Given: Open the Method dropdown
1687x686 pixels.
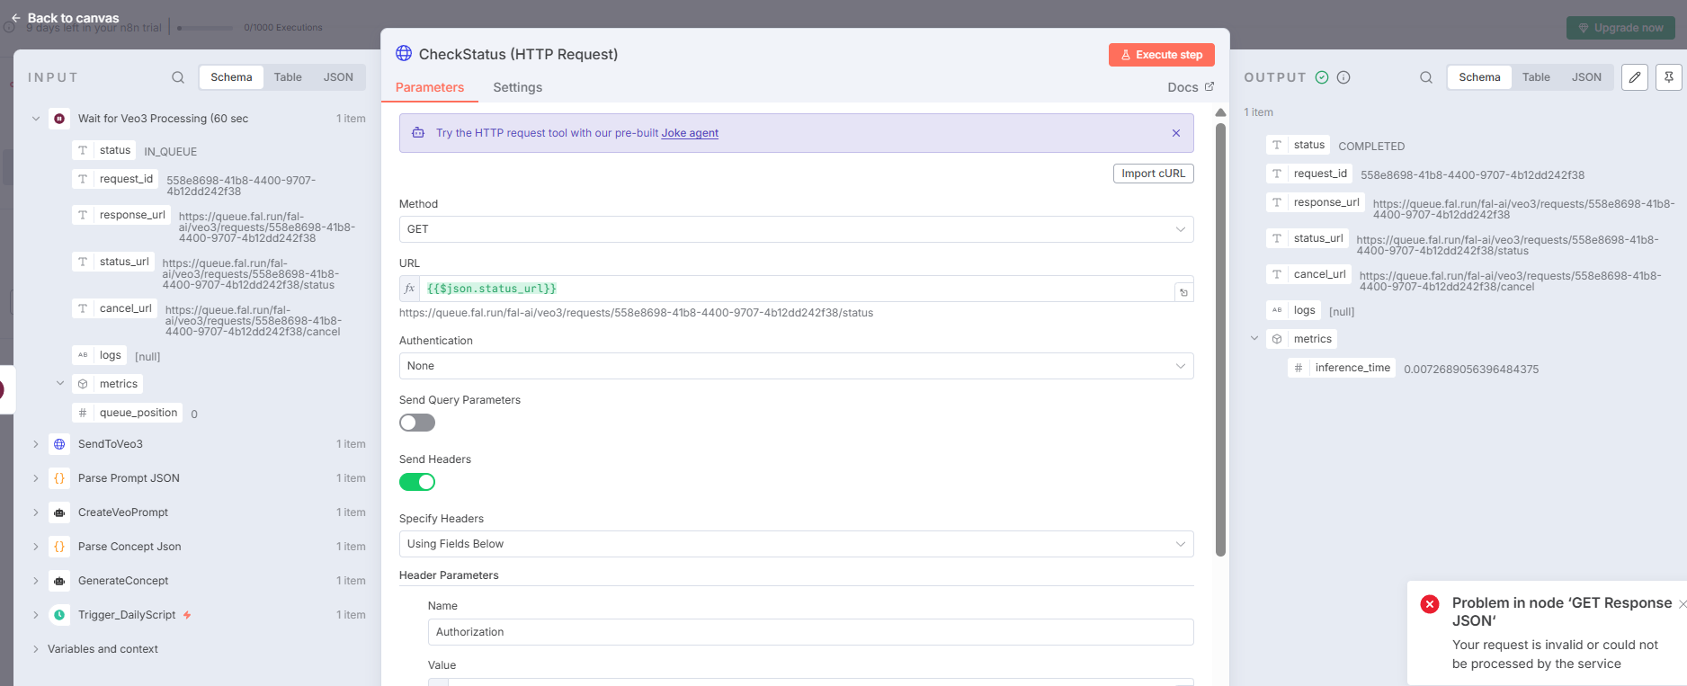Looking at the screenshot, I should [x=796, y=229].
